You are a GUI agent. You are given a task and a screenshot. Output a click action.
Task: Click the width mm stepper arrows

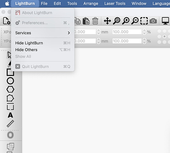point(99,32)
